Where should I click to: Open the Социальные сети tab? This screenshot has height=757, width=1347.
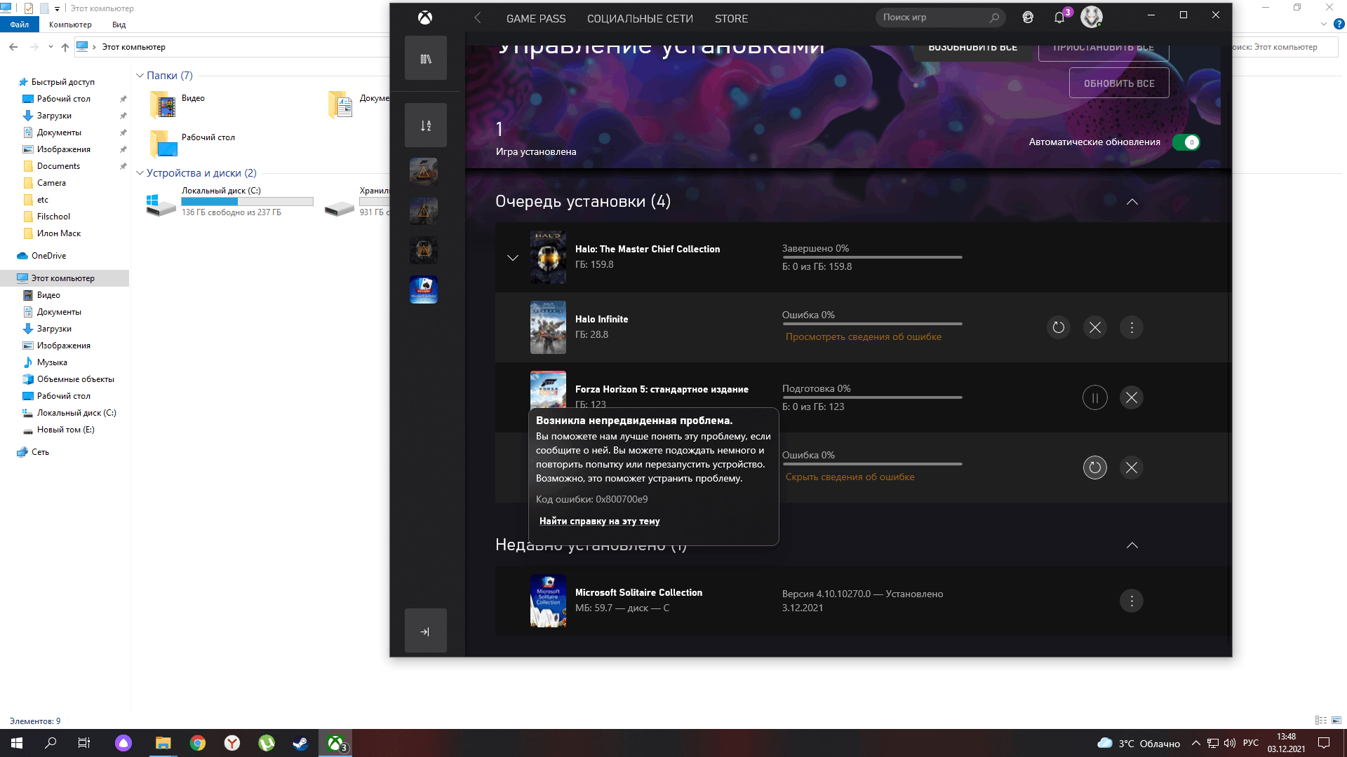640,19
